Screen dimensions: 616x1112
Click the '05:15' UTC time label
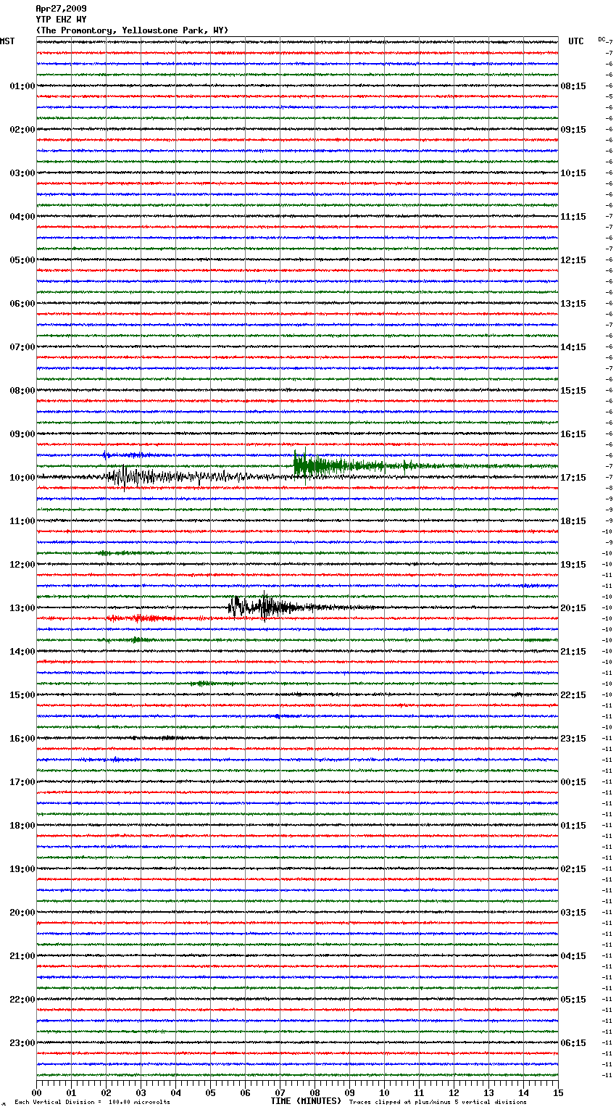click(573, 1000)
